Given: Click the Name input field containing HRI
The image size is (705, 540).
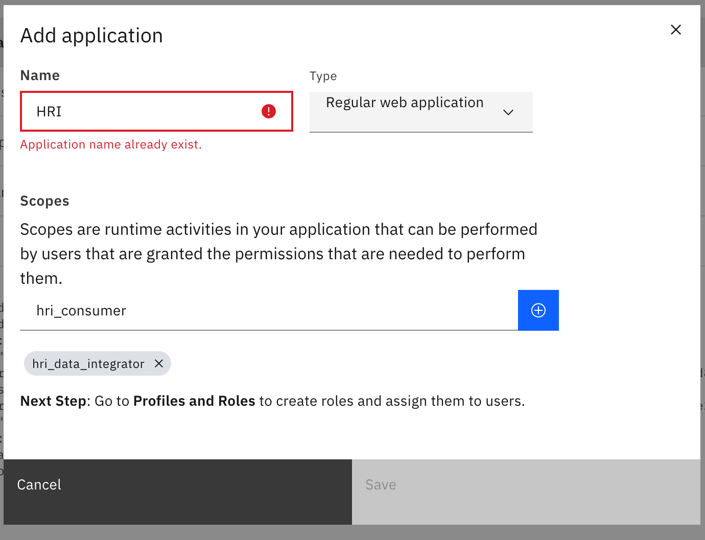Looking at the screenshot, I should (156, 111).
